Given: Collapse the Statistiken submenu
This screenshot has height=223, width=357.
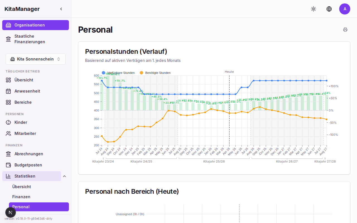Looking at the screenshot, I should click(64, 176).
